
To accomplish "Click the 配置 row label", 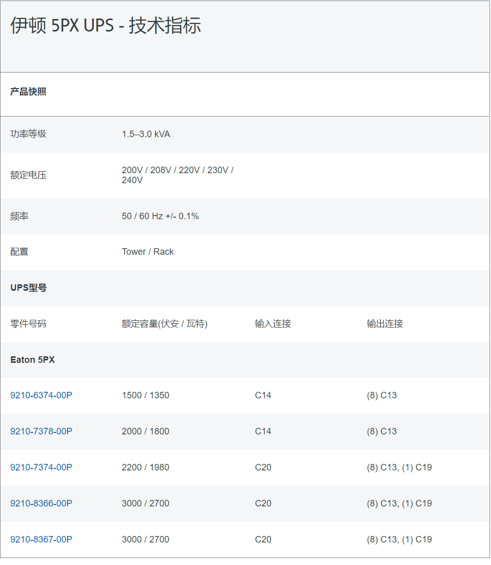I will click(19, 252).
